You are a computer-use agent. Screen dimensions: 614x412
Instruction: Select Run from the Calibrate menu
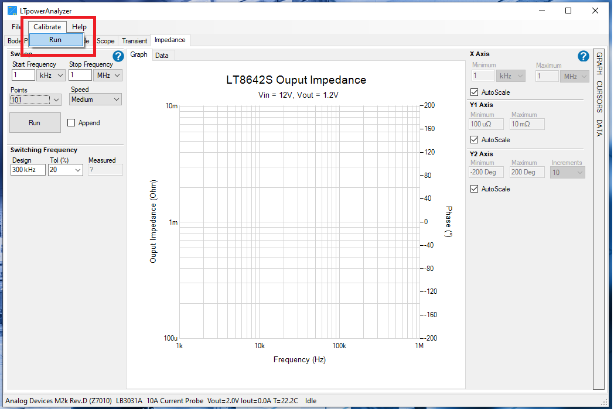tap(56, 40)
